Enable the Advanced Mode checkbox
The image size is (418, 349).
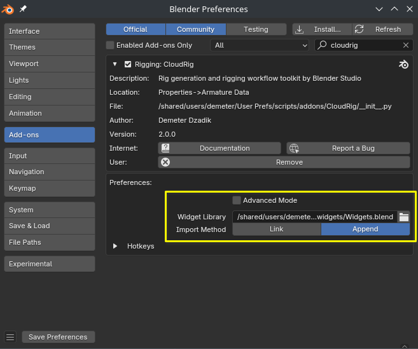(237, 200)
